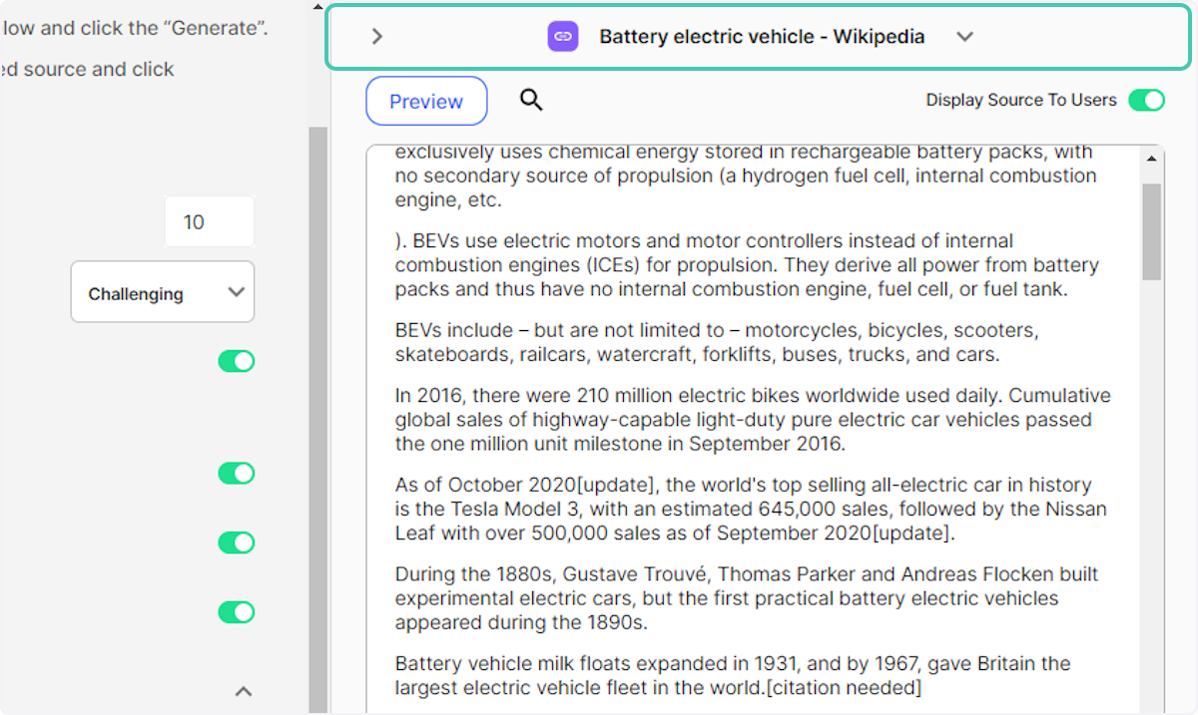Screen dimensions: 1198x715
Task: Collapse the section with the up chevron
Action: pos(243,690)
